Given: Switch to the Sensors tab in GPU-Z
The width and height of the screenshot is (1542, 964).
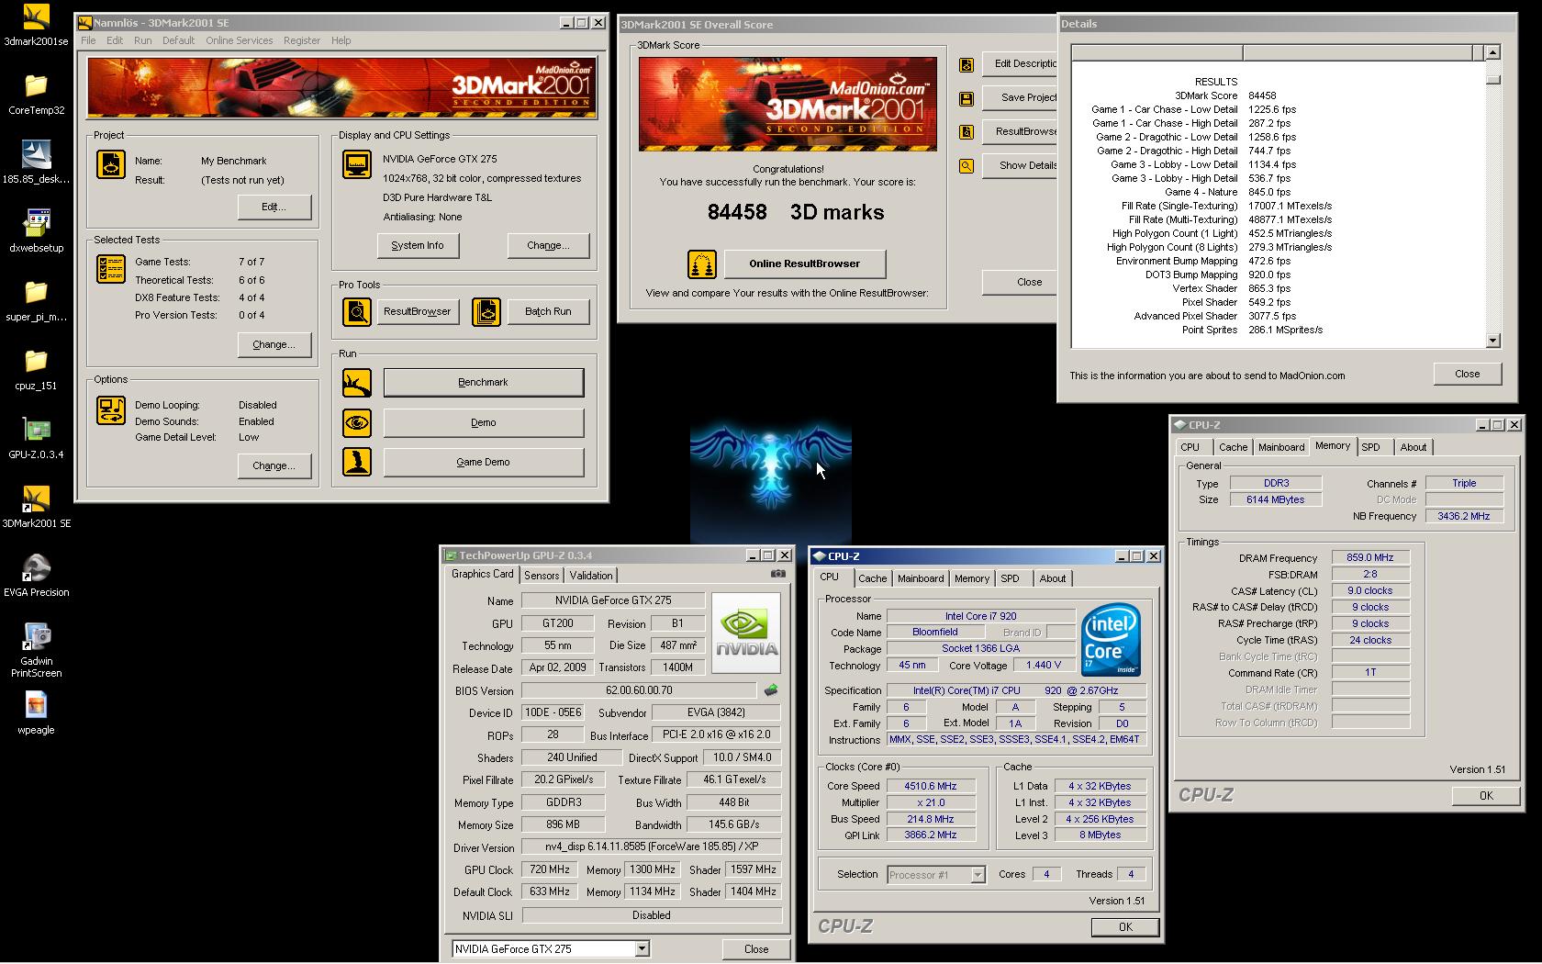Looking at the screenshot, I should 542,576.
